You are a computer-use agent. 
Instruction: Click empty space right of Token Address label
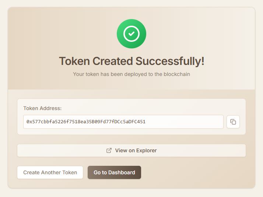[x=147, y=108]
